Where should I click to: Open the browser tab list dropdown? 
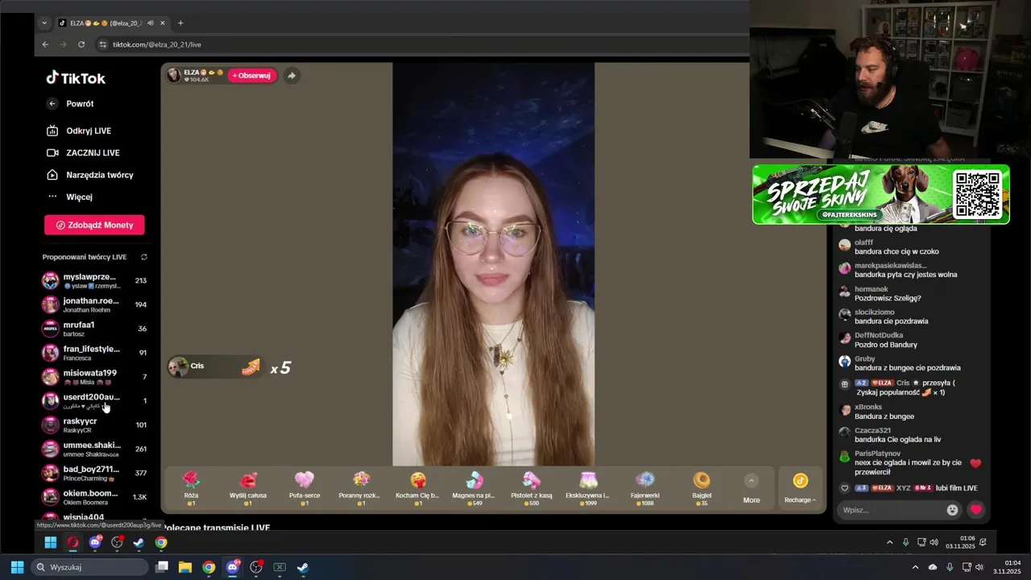pos(44,23)
